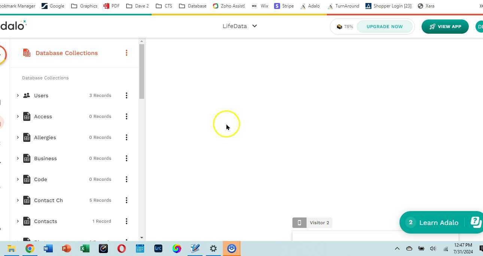Open the Zoho Assist! bookmark
This screenshot has height=256, width=483.
[229, 6]
